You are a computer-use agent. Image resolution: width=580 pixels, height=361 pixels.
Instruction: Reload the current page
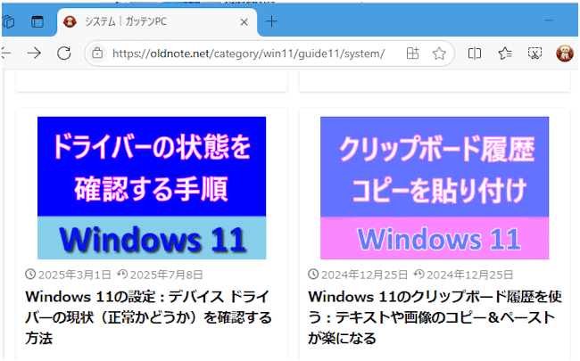(64, 53)
